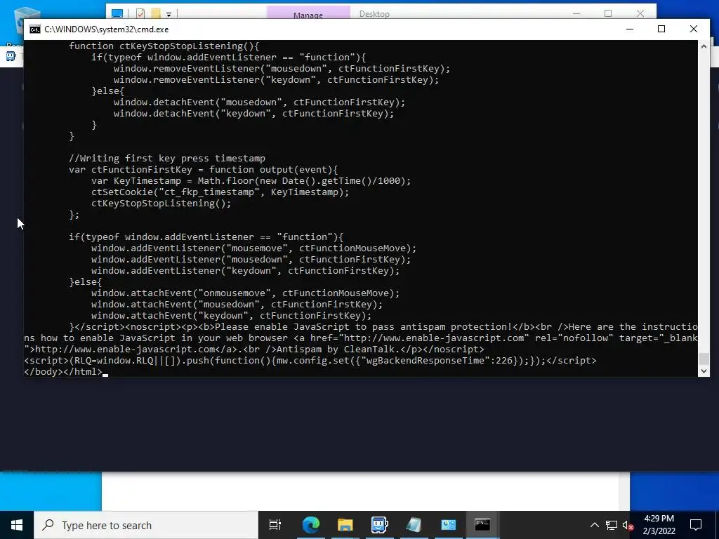719x539 pixels.
Task: Close the cmd.exe window
Action: (x=693, y=29)
